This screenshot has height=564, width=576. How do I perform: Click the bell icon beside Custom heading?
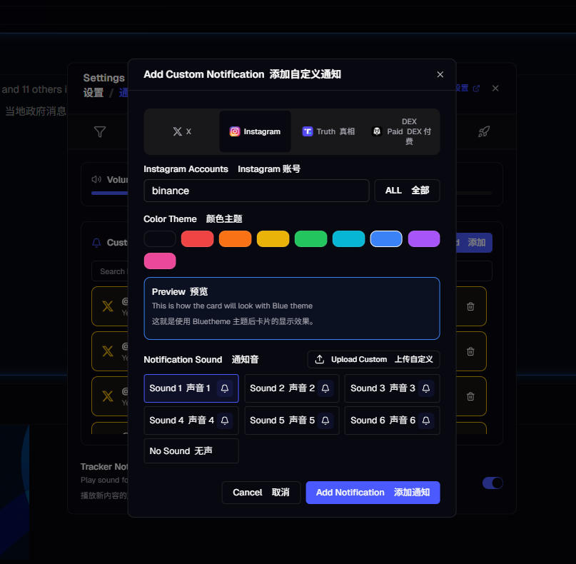pos(96,243)
